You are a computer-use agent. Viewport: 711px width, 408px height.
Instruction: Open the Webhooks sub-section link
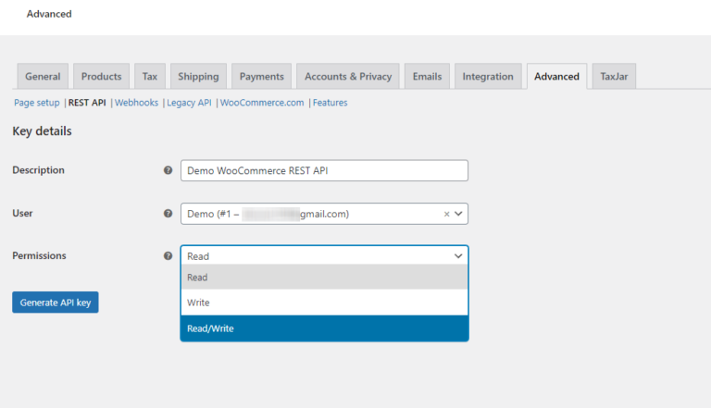pyautogui.click(x=137, y=103)
